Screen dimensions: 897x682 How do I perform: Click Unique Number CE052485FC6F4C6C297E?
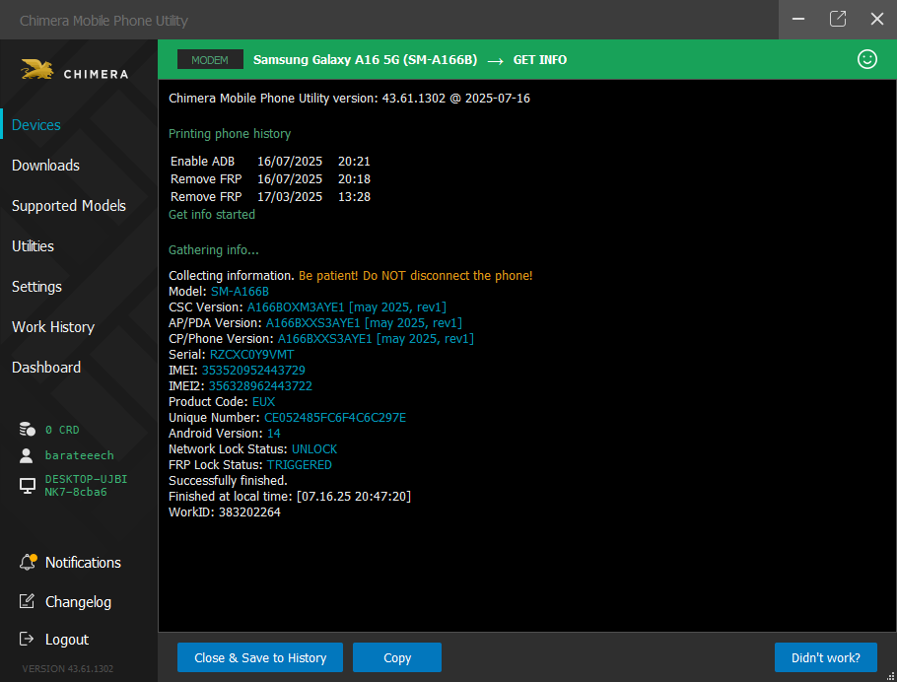(335, 418)
